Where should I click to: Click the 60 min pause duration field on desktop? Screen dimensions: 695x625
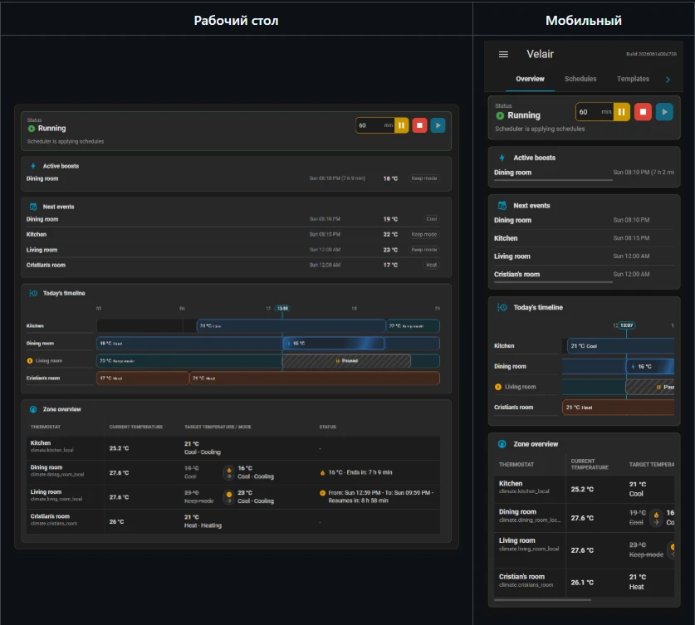(375, 125)
